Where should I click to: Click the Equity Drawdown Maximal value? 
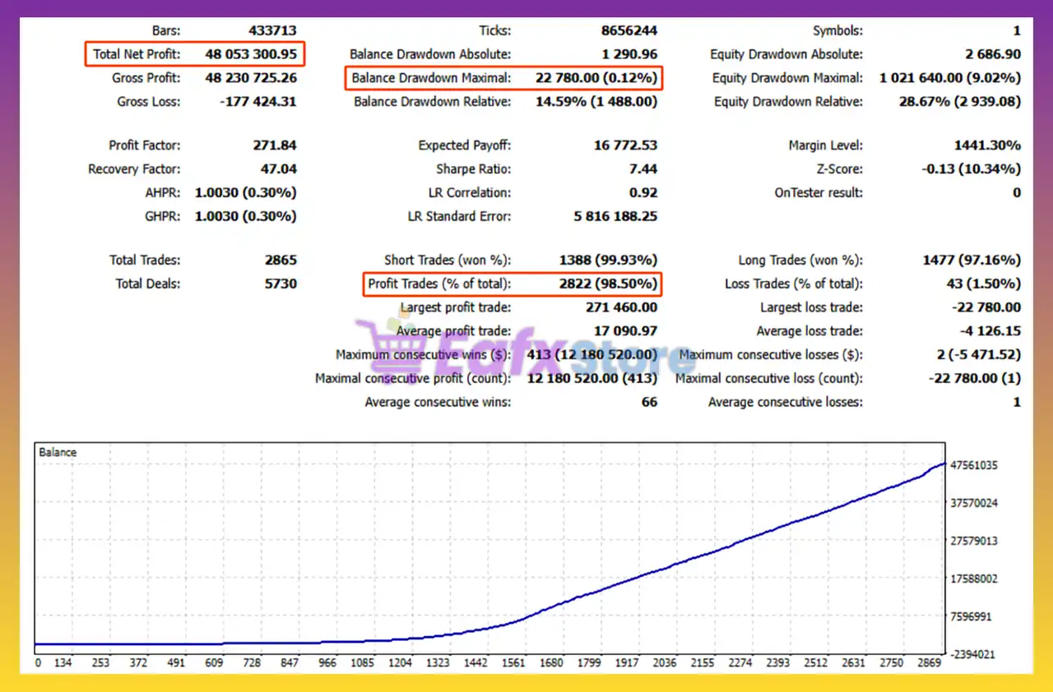pos(949,78)
